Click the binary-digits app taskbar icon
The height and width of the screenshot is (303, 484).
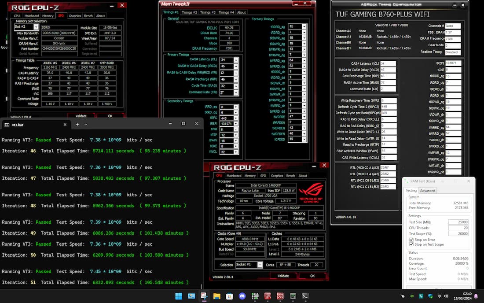point(255,296)
